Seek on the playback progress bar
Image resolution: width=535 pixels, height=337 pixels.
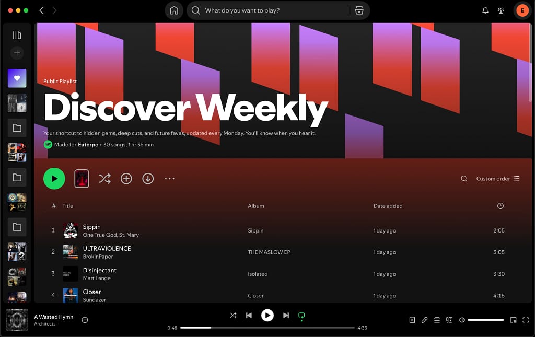click(267, 328)
